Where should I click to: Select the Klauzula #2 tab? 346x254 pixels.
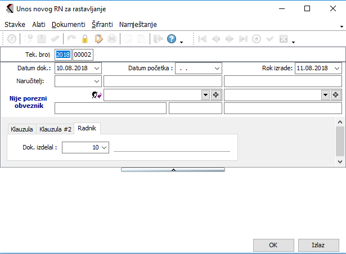(55, 129)
